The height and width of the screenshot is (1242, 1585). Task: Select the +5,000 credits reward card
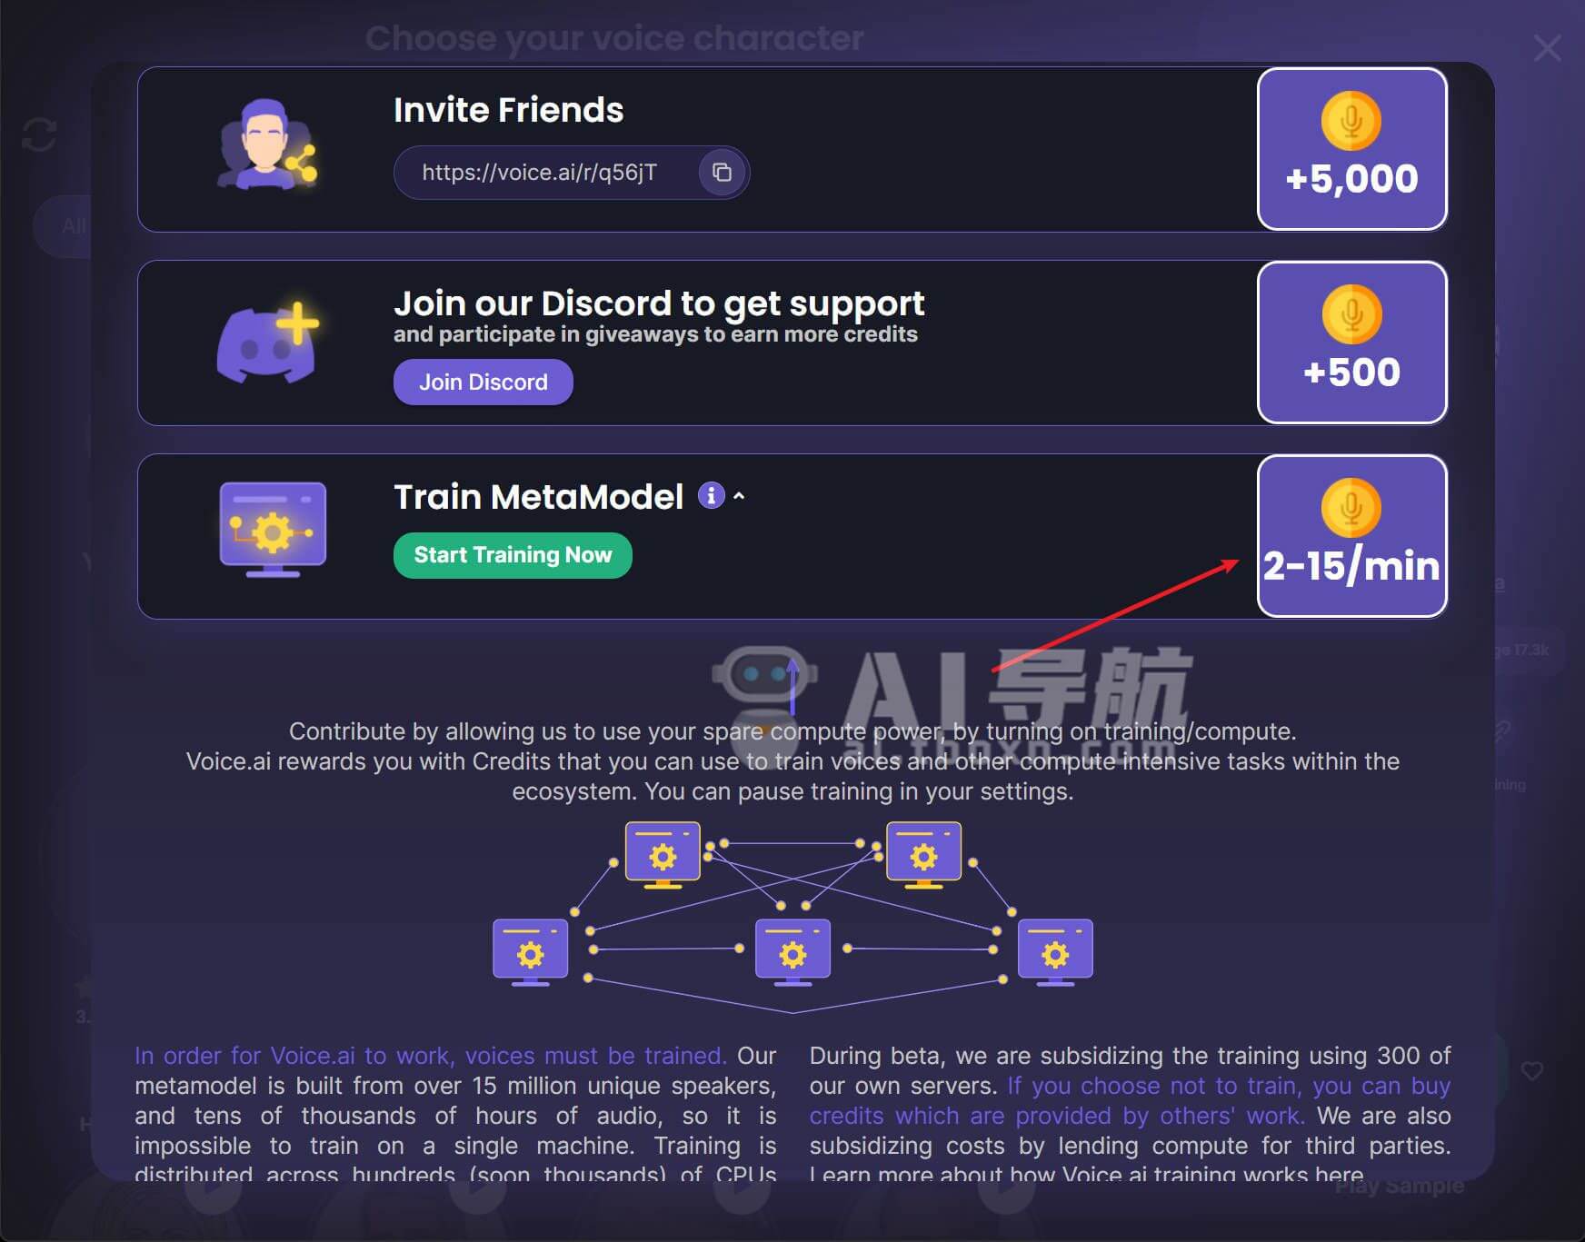[x=1352, y=149]
